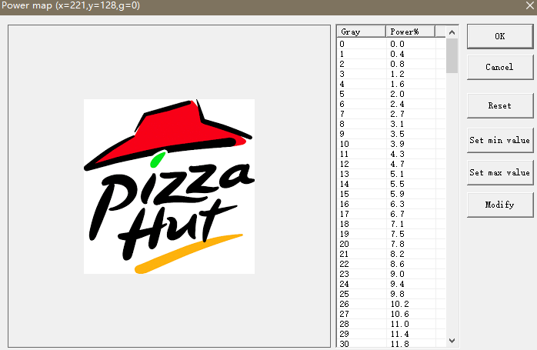The width and height of the screenshot is (537, 350).
Task: Click power value 10.2 cell
Action: pos(411,304)
